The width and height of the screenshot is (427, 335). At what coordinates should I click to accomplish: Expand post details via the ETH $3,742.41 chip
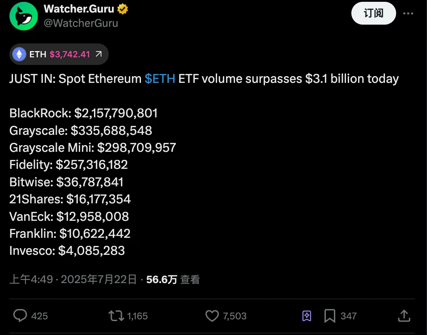58,54
